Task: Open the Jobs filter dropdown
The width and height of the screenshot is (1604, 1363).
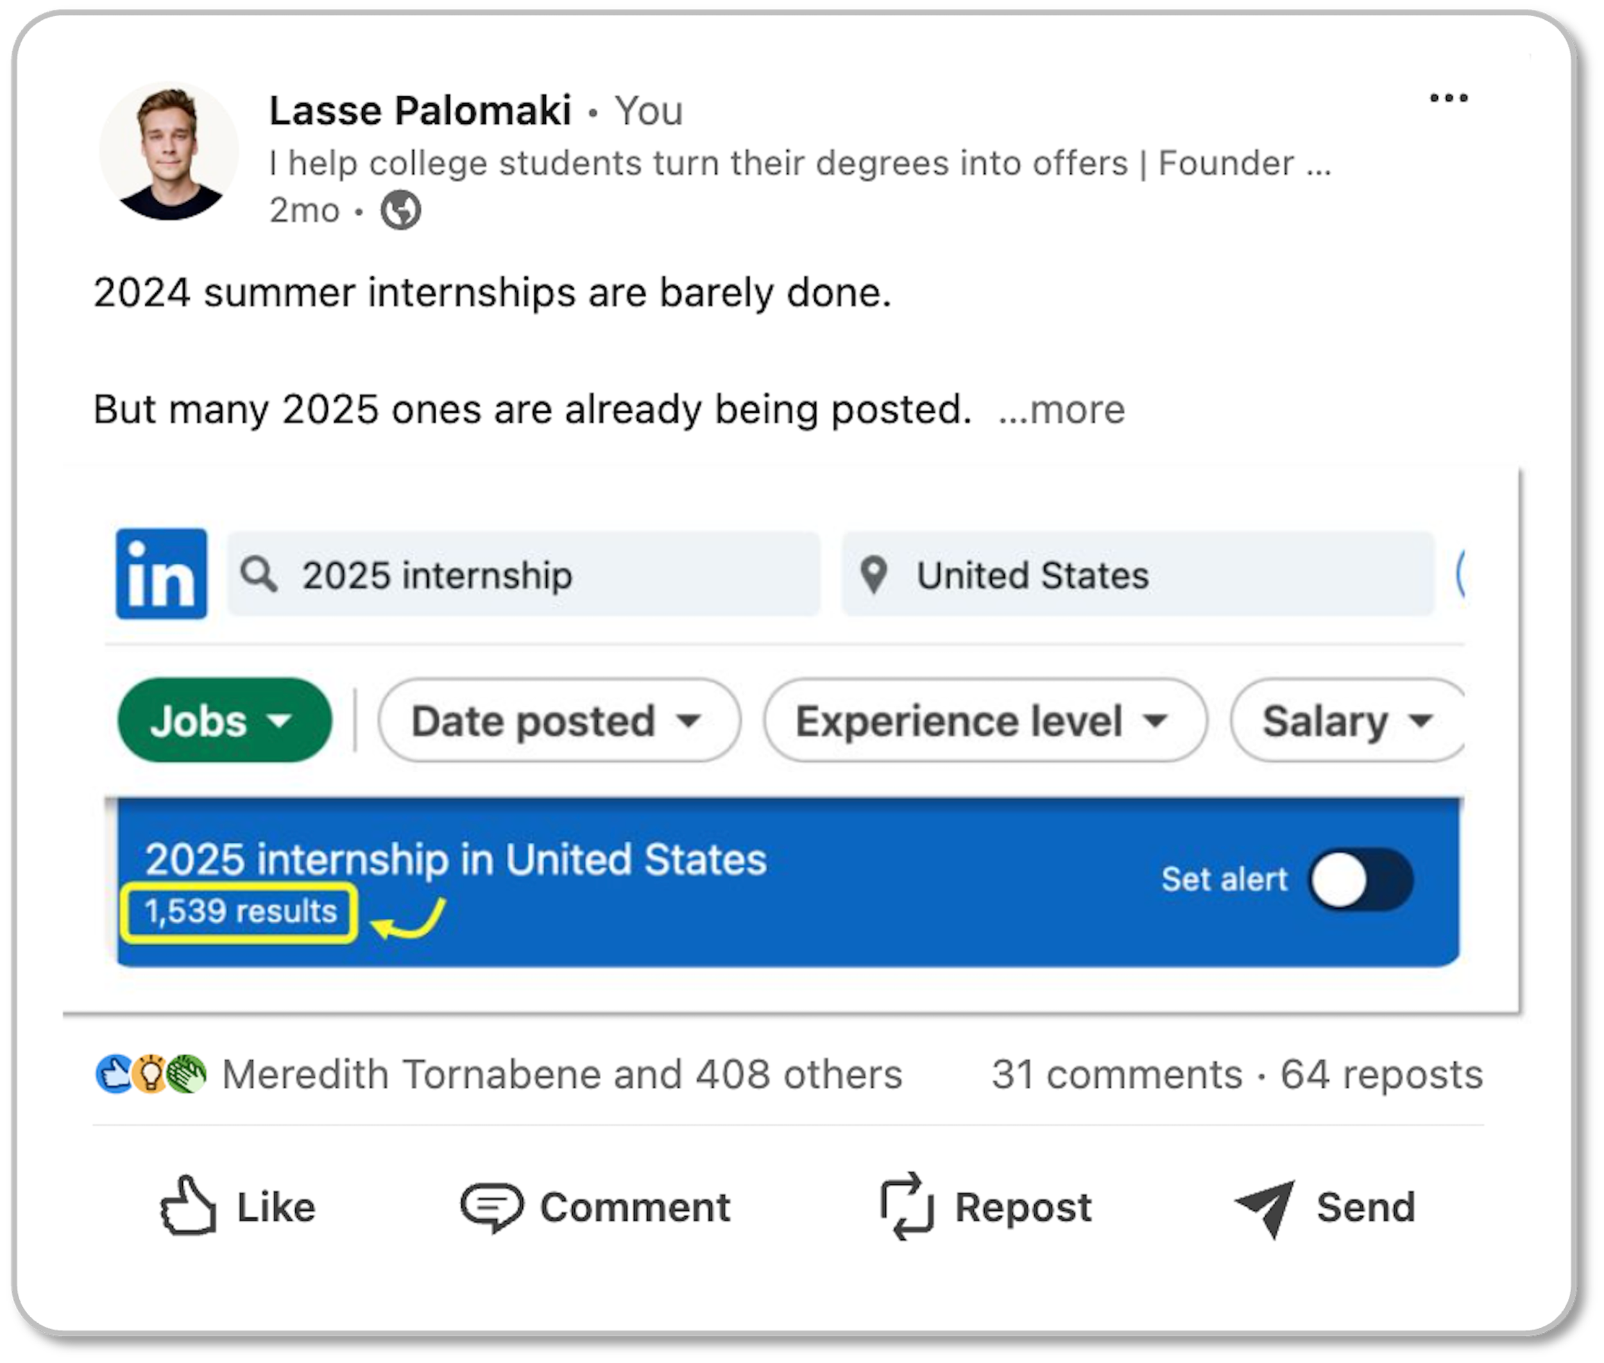Action: click(x=224, y=720)
